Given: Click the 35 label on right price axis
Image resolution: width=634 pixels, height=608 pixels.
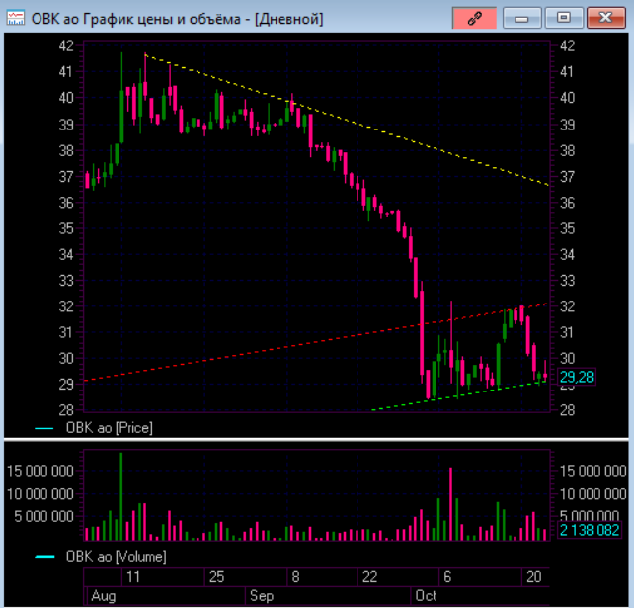Looking at the screenshot, I should [567, 228].
